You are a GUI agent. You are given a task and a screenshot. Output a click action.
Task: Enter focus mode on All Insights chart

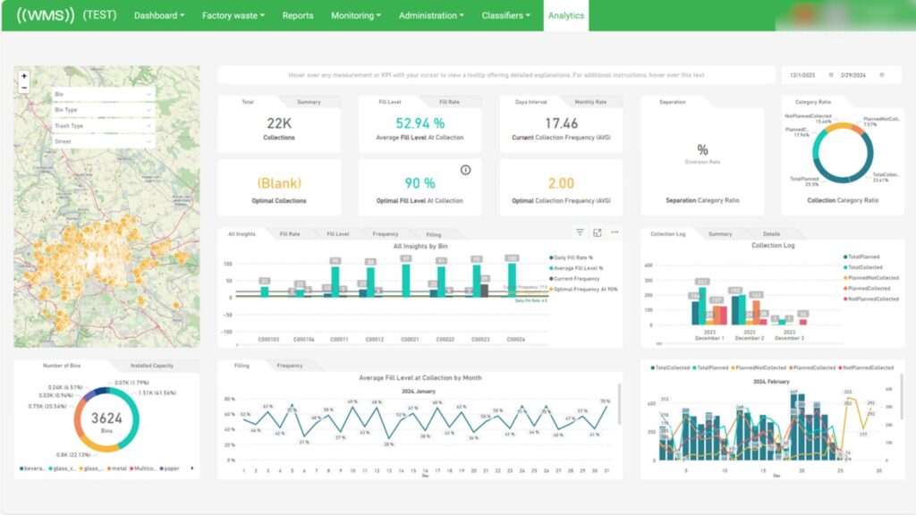(x=598, y=232)
